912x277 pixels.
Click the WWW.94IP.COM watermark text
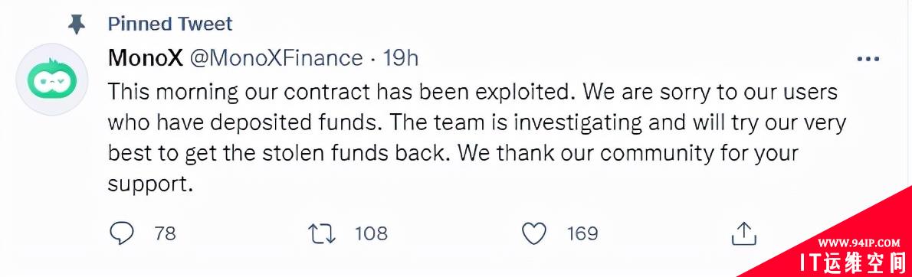[x=859, y=242]
